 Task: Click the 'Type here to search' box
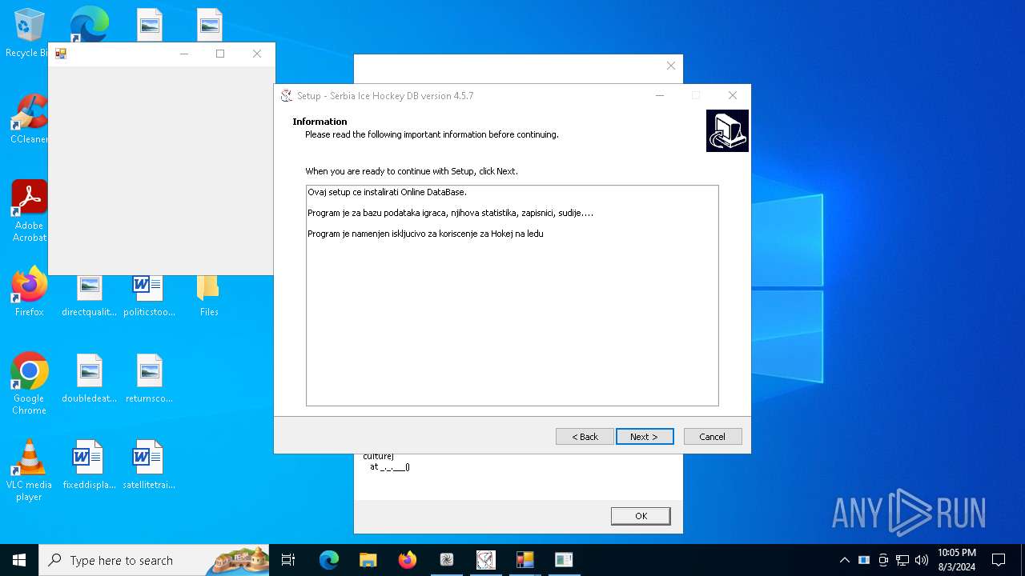click(x=155, y=560)
